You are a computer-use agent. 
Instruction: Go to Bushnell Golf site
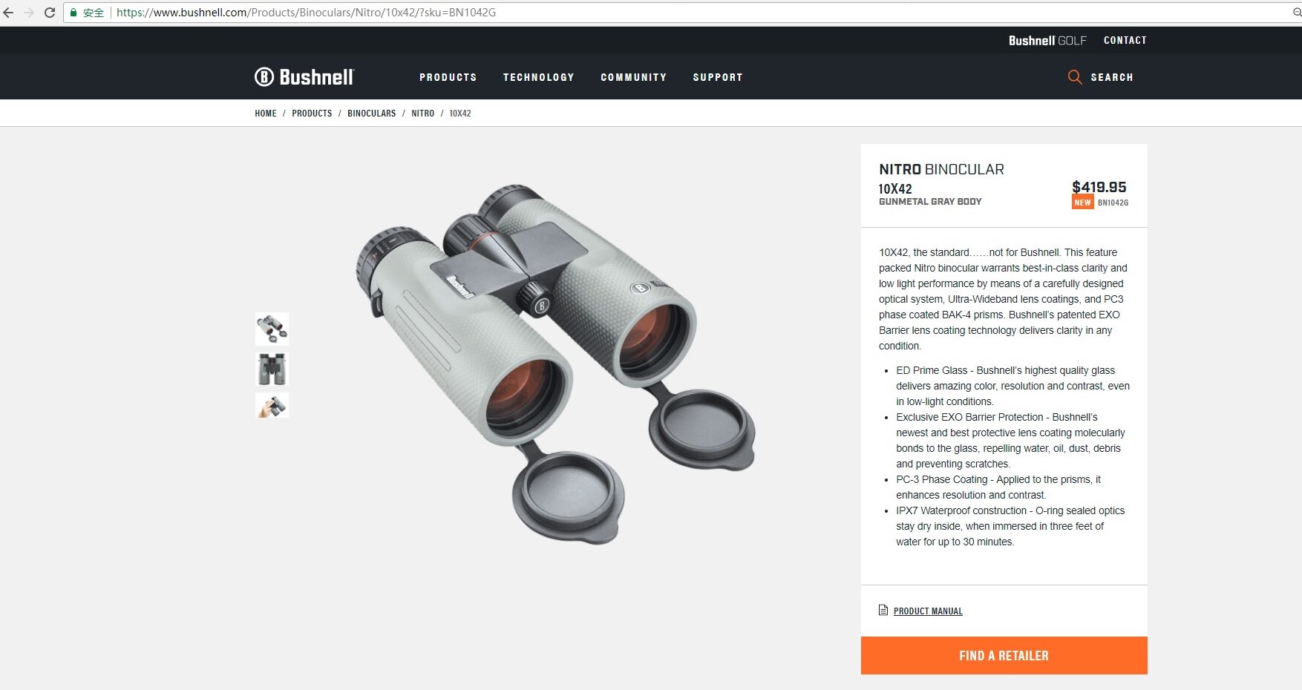point(1047,41)
